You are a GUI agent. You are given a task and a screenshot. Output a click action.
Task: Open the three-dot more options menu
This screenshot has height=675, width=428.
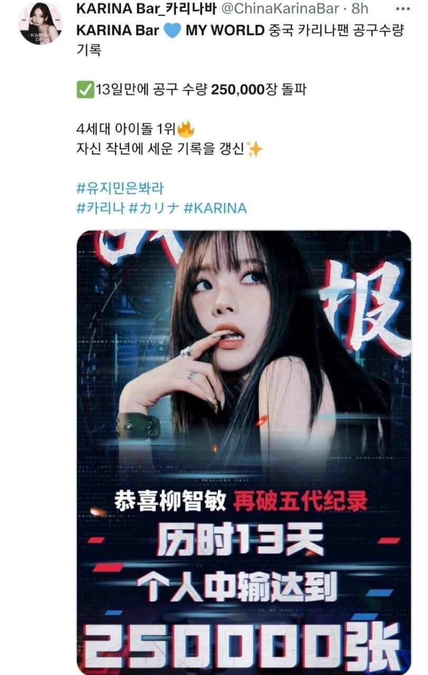click(x=405, y=9)
